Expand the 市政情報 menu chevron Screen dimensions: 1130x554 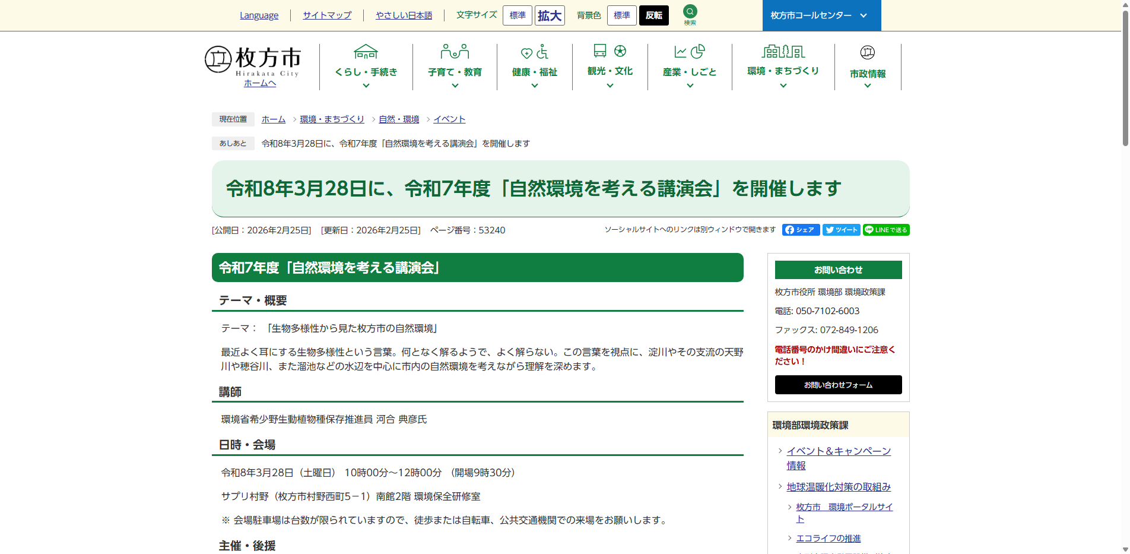coord(867,86)
